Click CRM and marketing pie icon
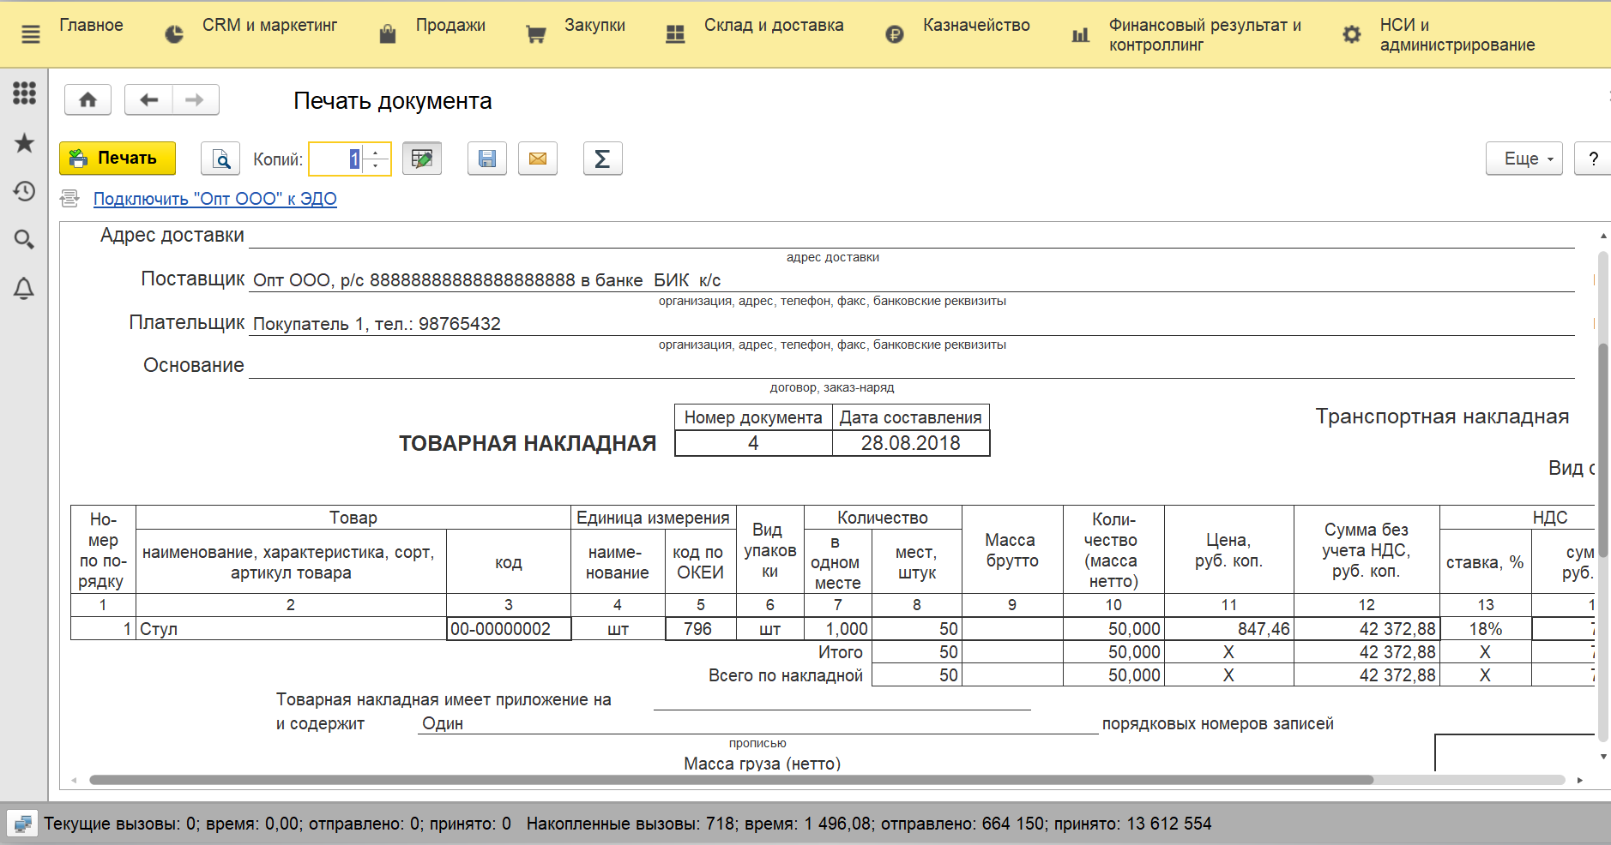 pyautogui.click(x=174, y=34)
